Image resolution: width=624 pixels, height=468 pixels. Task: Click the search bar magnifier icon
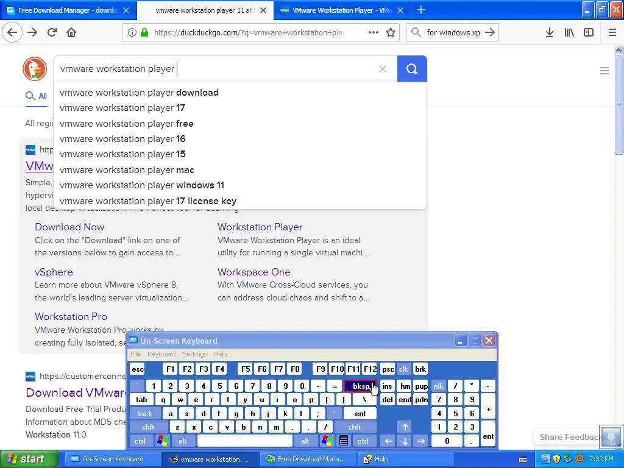(416, 32)
